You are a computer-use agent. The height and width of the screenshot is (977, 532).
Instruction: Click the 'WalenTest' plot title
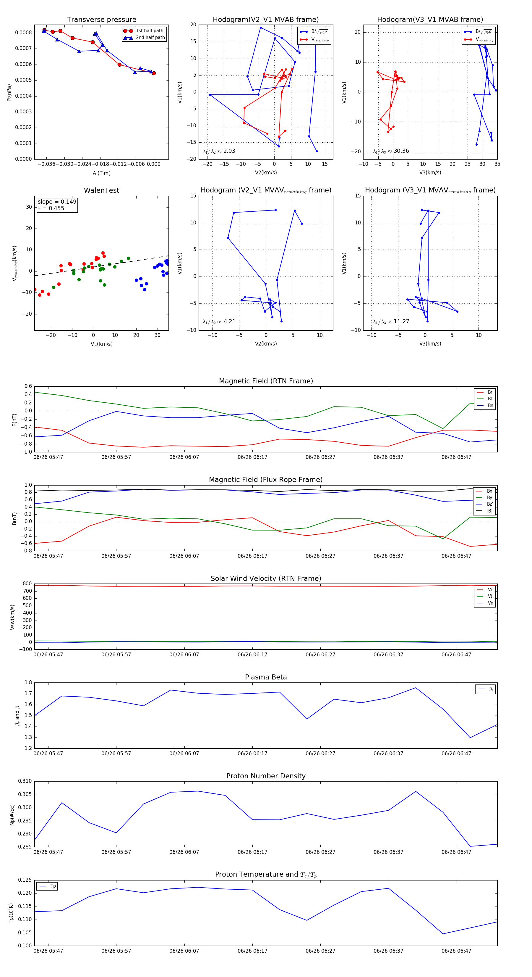point(101,190)
